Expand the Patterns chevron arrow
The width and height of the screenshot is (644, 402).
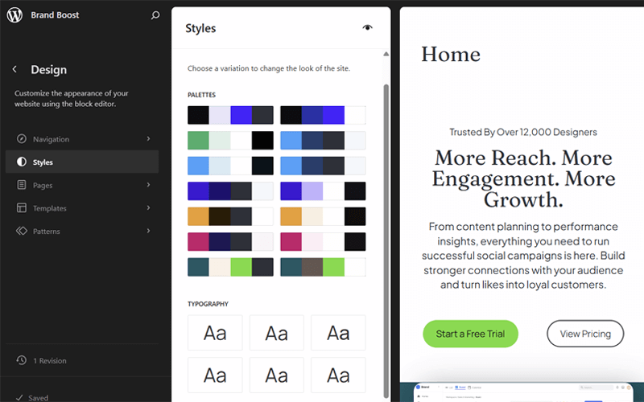[148, 232]
